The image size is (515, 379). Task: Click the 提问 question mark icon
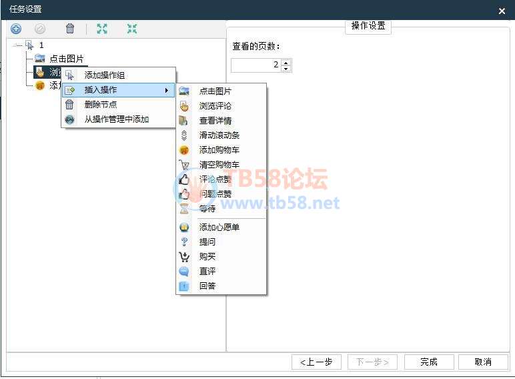[184, 242]
